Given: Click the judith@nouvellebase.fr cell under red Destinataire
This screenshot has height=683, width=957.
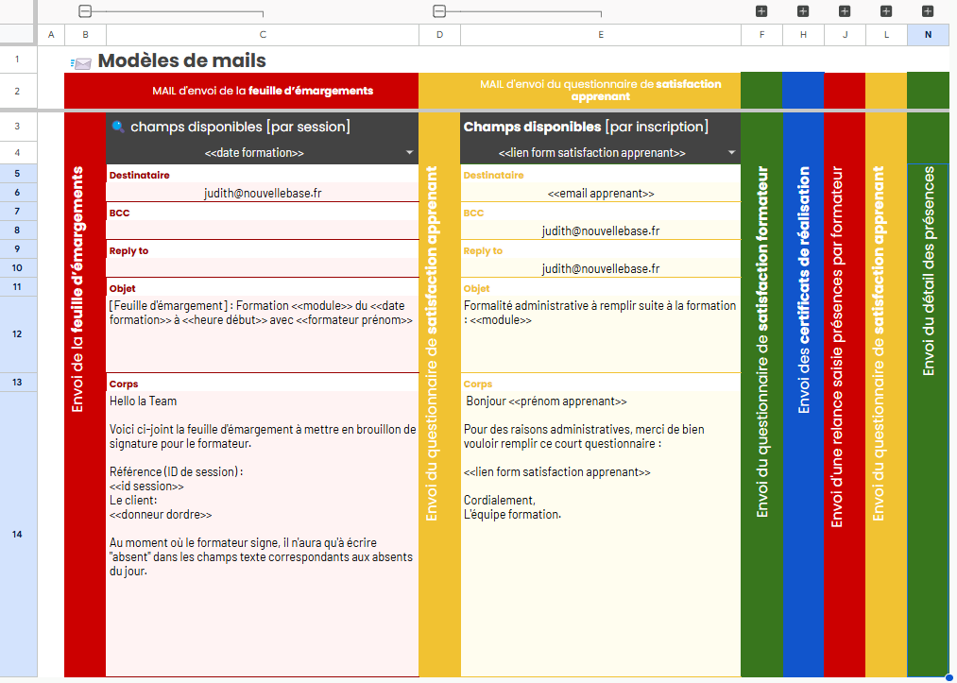Looking at the screenshot, I should click(263, 193).
